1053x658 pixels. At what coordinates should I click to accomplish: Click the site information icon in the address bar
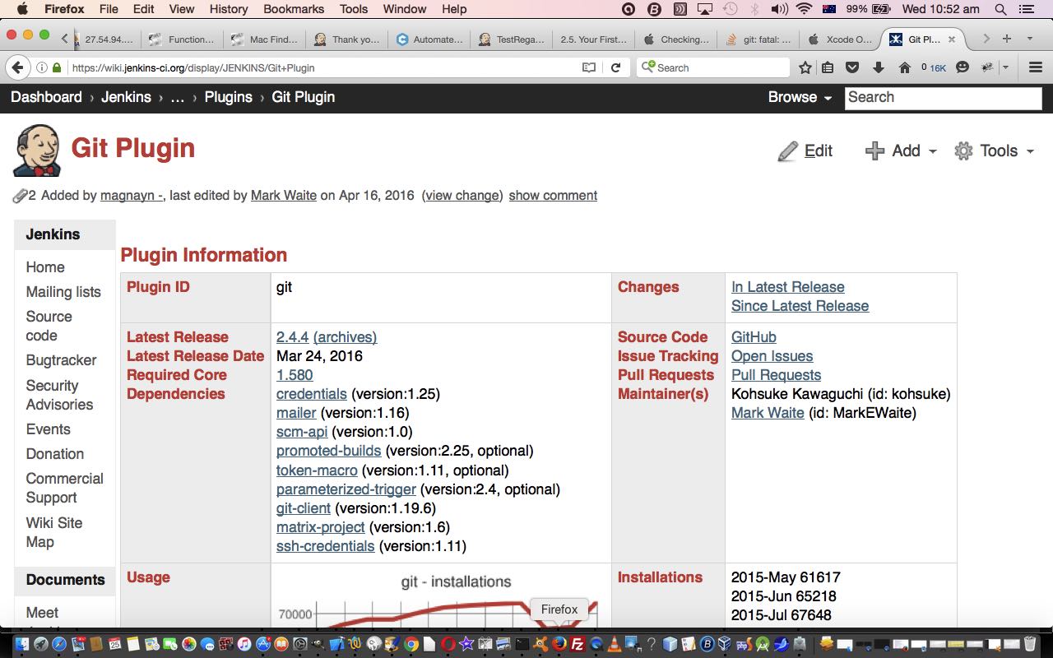[42, 67]
